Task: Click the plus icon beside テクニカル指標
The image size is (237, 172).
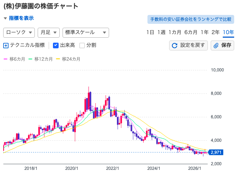Action: click(x=6, y=45)
